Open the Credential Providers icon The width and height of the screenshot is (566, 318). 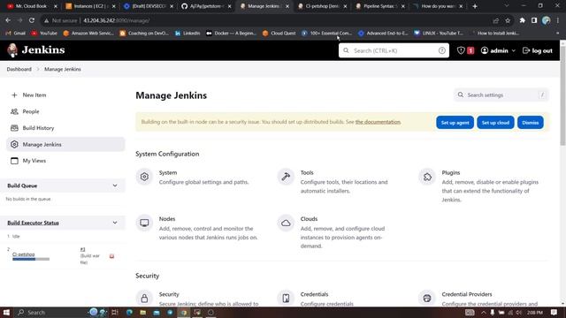[x=427, y=299]
